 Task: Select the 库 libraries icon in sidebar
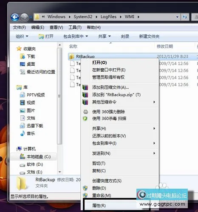pos(19,87)
